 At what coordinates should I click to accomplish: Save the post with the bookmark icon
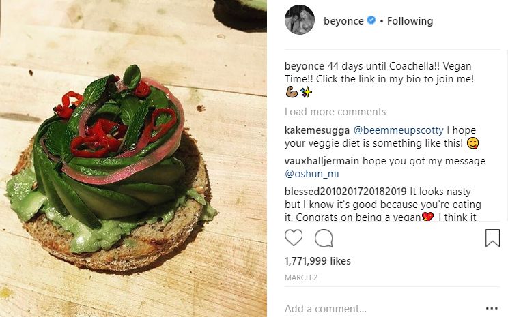pyautogui.click(x=492, y=238)
